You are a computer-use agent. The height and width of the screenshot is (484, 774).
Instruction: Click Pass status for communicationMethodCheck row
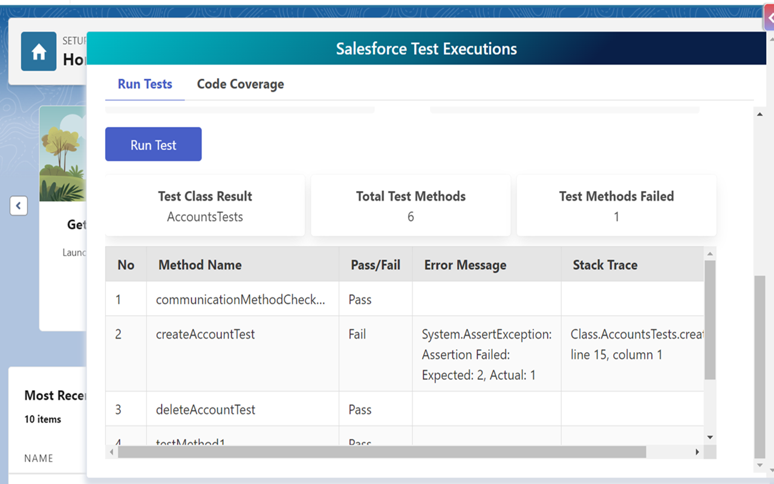click(x=360, y=299)
